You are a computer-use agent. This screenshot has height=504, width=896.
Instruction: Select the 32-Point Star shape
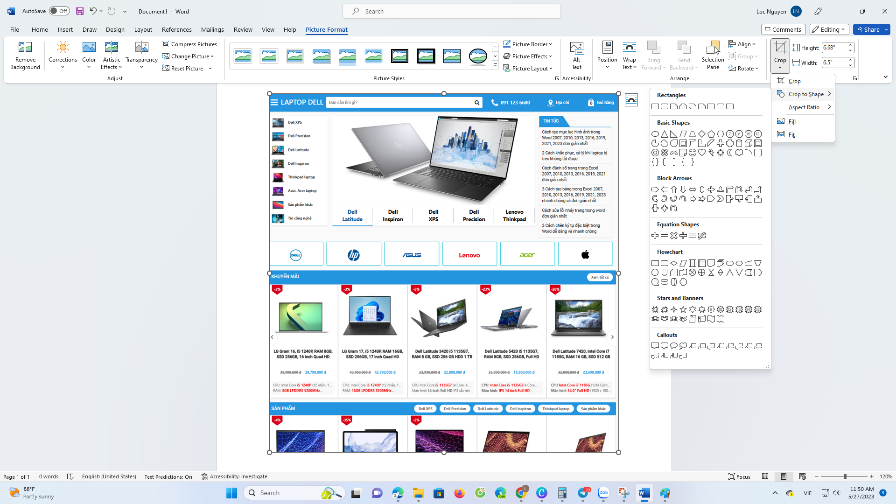(758, 309)
